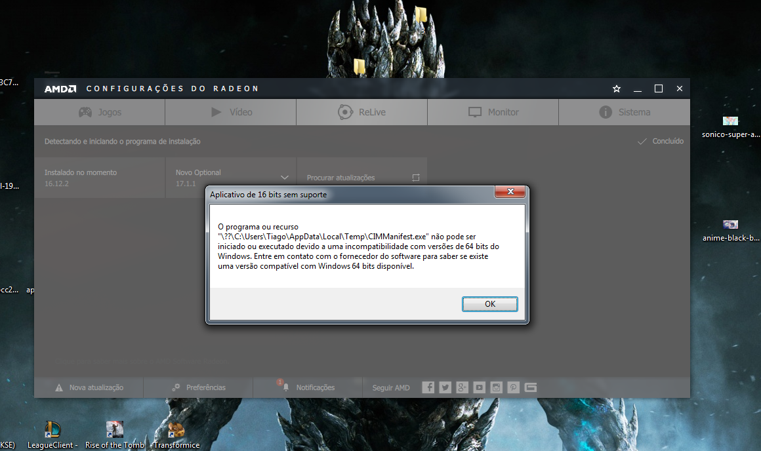Open AMD Pinterest icon
Screen dimensions: 761x451
[x=513, y=387]
